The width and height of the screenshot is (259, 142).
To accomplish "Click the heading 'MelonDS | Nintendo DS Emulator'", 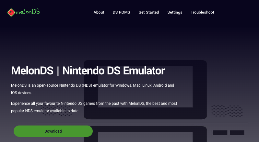I will (88, 71).
